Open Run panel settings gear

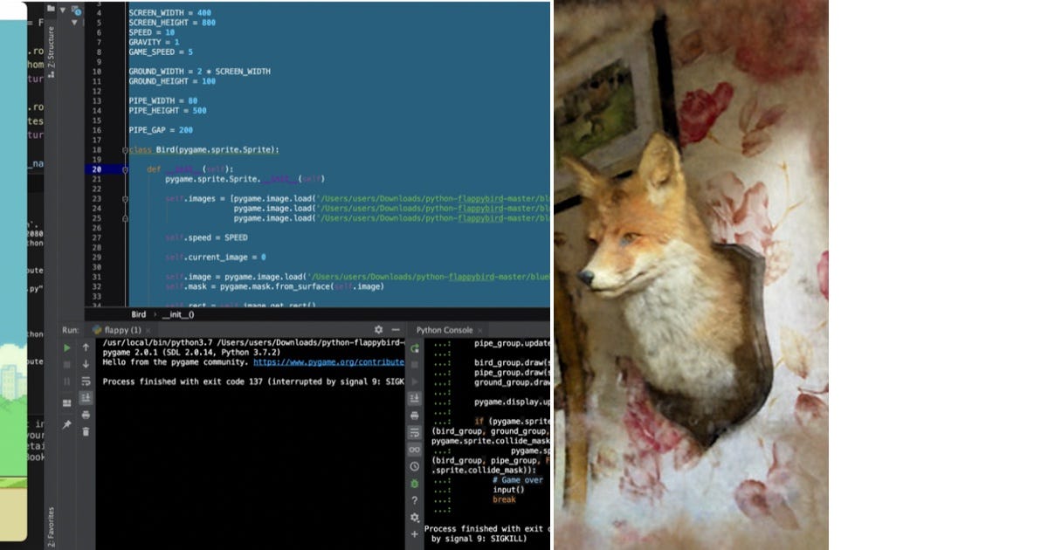tap(378, 330)
